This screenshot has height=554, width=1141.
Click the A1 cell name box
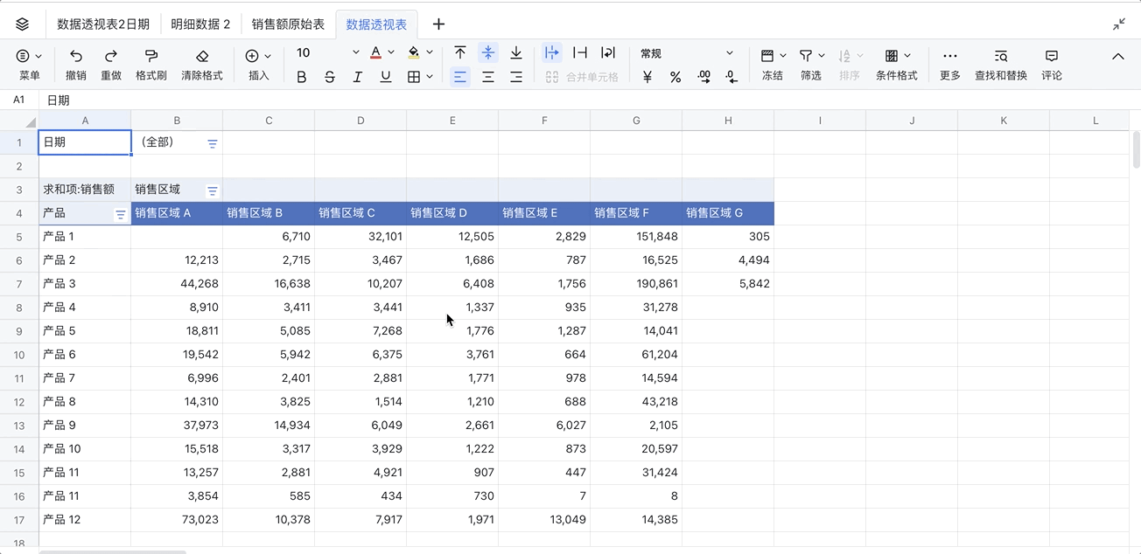(x=19, y=100)
